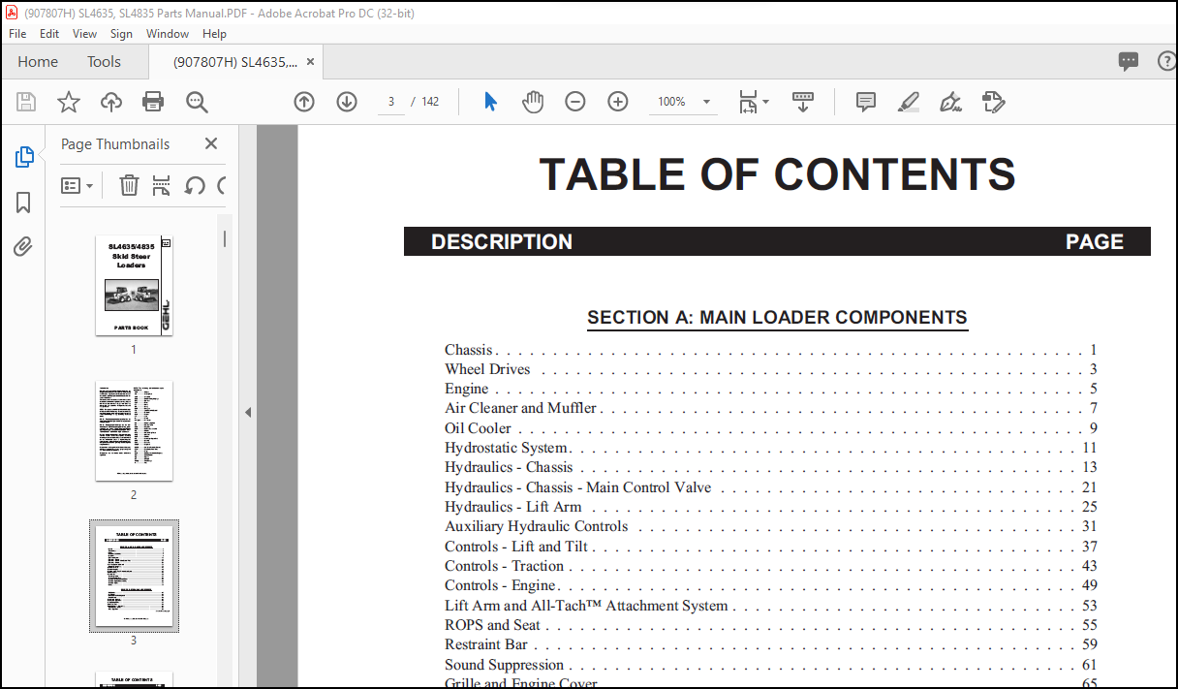Expand page fit options dropdown arrow
Screen dimensions: 1178x689
tap(765, 102)
